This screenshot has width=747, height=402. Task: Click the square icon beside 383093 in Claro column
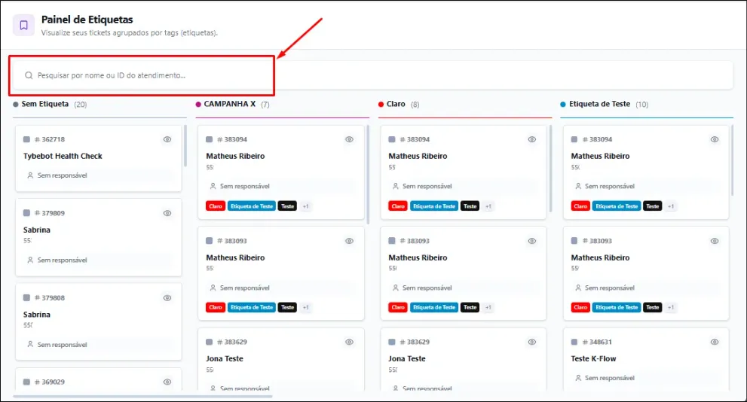click(x=392, y=241)
